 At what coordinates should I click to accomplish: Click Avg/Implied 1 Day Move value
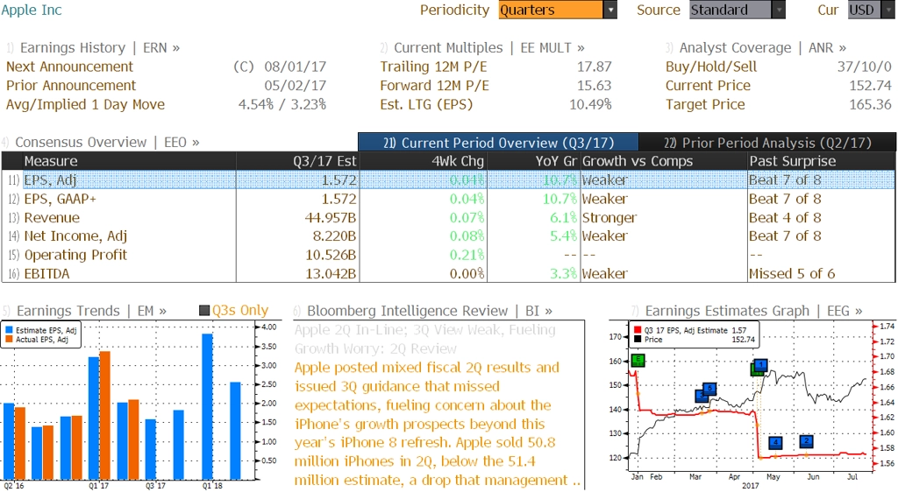(282, 104)
